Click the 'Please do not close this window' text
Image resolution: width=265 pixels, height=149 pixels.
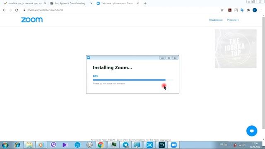(109, 84)
